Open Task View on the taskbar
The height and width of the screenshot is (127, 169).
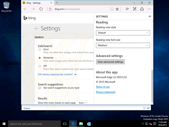tap(65, 124)
